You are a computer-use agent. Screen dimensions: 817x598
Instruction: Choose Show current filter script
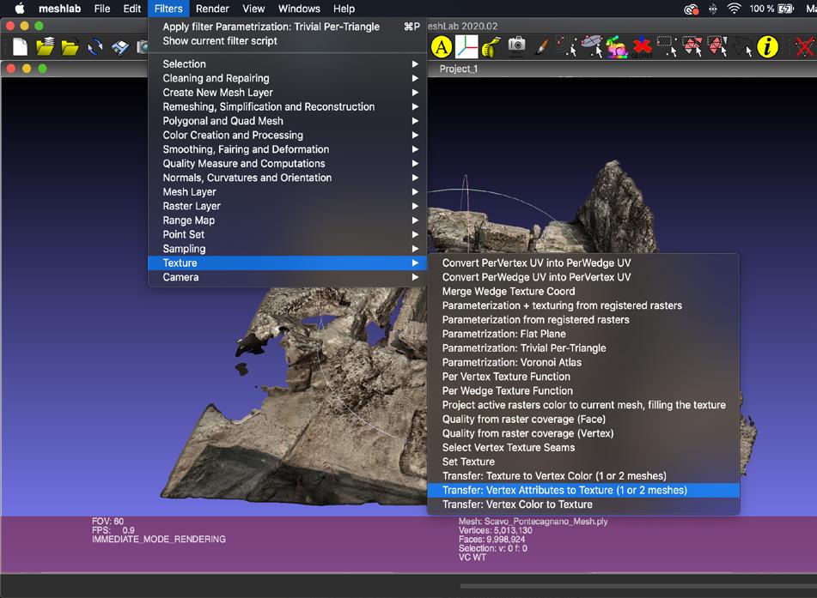[x=288, y=40]
